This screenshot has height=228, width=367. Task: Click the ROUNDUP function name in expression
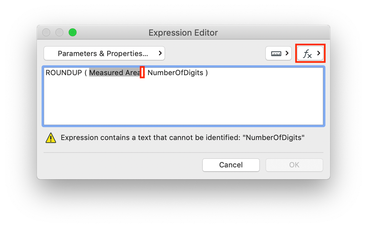(x=64, y=73)
